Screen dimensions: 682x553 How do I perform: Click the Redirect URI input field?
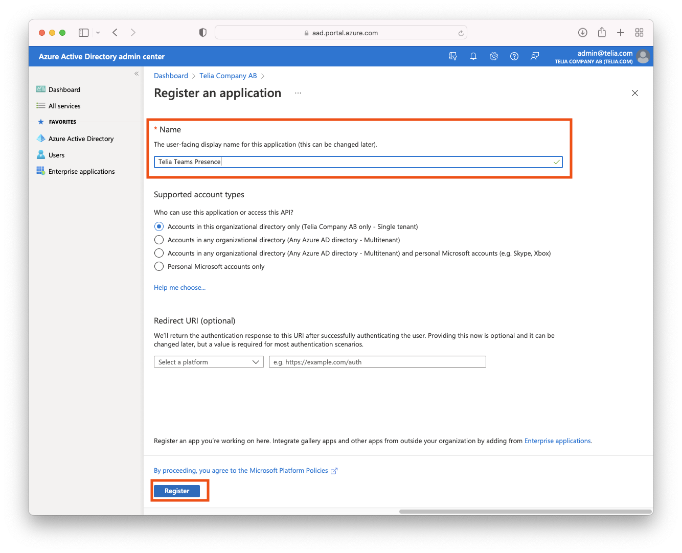[377, 362]
